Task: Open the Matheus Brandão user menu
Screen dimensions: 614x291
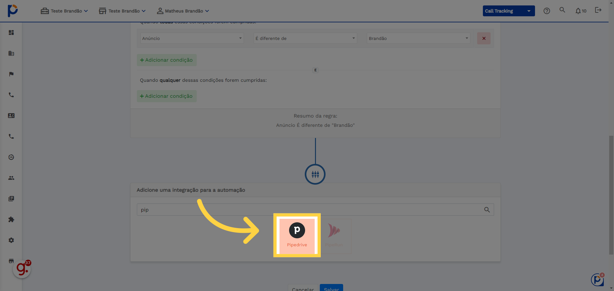Action: (x=183, y=11)
